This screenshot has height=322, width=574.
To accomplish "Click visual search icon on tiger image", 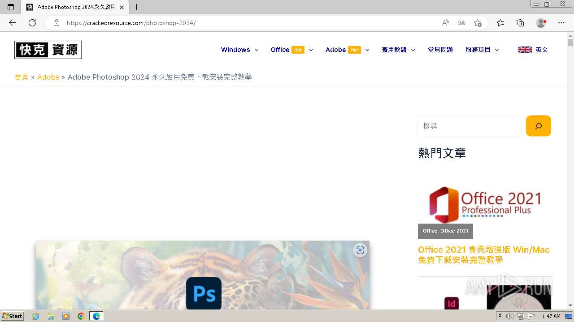I will (360, 250).
